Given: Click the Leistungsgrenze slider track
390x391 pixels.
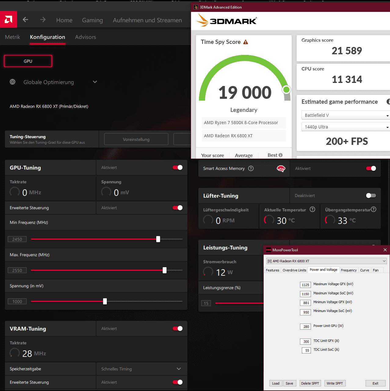Looking at the screenshot, I should pos(239,303).
